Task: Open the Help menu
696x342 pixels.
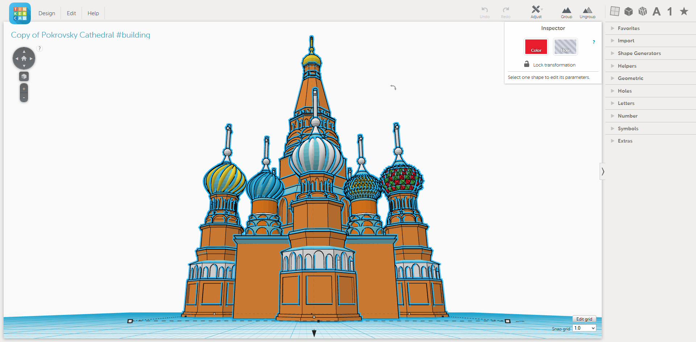Action: [x=93, y=13]
